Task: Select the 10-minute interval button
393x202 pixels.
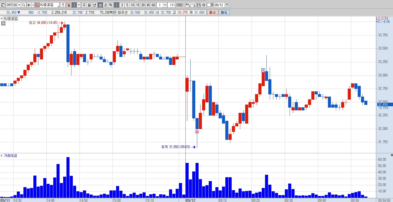Action: pos(132,5)
